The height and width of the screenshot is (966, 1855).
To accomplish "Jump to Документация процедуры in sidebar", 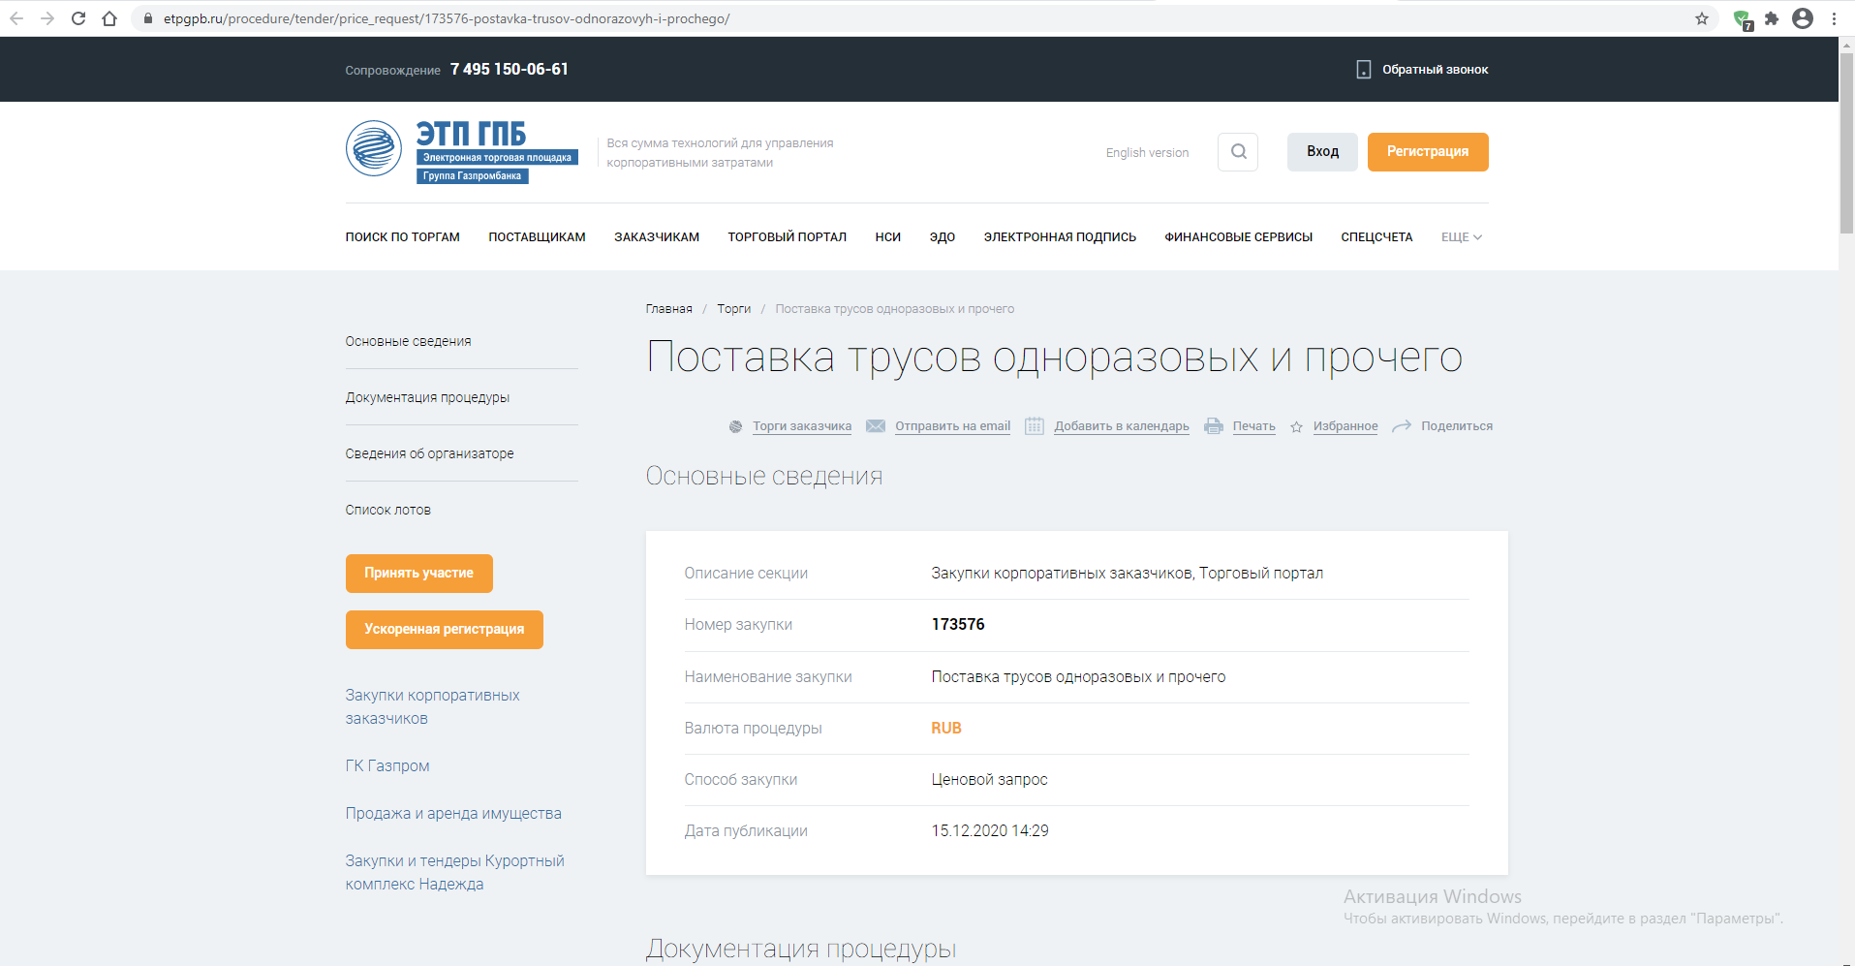I will click(427, 398).
